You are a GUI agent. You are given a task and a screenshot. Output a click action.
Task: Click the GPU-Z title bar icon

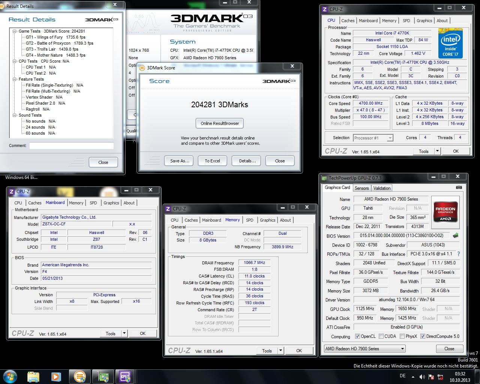point(324,178)
